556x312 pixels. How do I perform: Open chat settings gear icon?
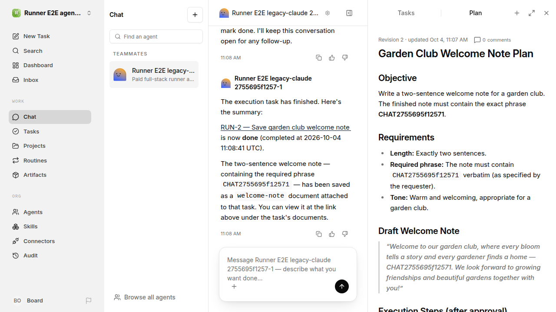[328, 13]
